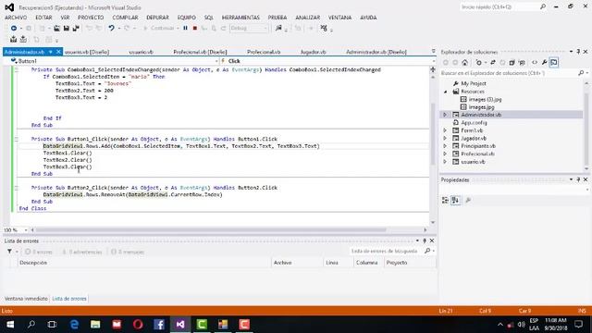Screen dimensions: 592x333
Task: Click the Show All Files icon in Solution Explorer
Action: (522, 63)
